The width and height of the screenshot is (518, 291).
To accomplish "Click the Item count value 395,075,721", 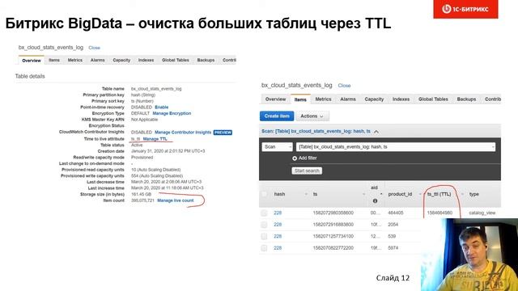I will (142, 200).
